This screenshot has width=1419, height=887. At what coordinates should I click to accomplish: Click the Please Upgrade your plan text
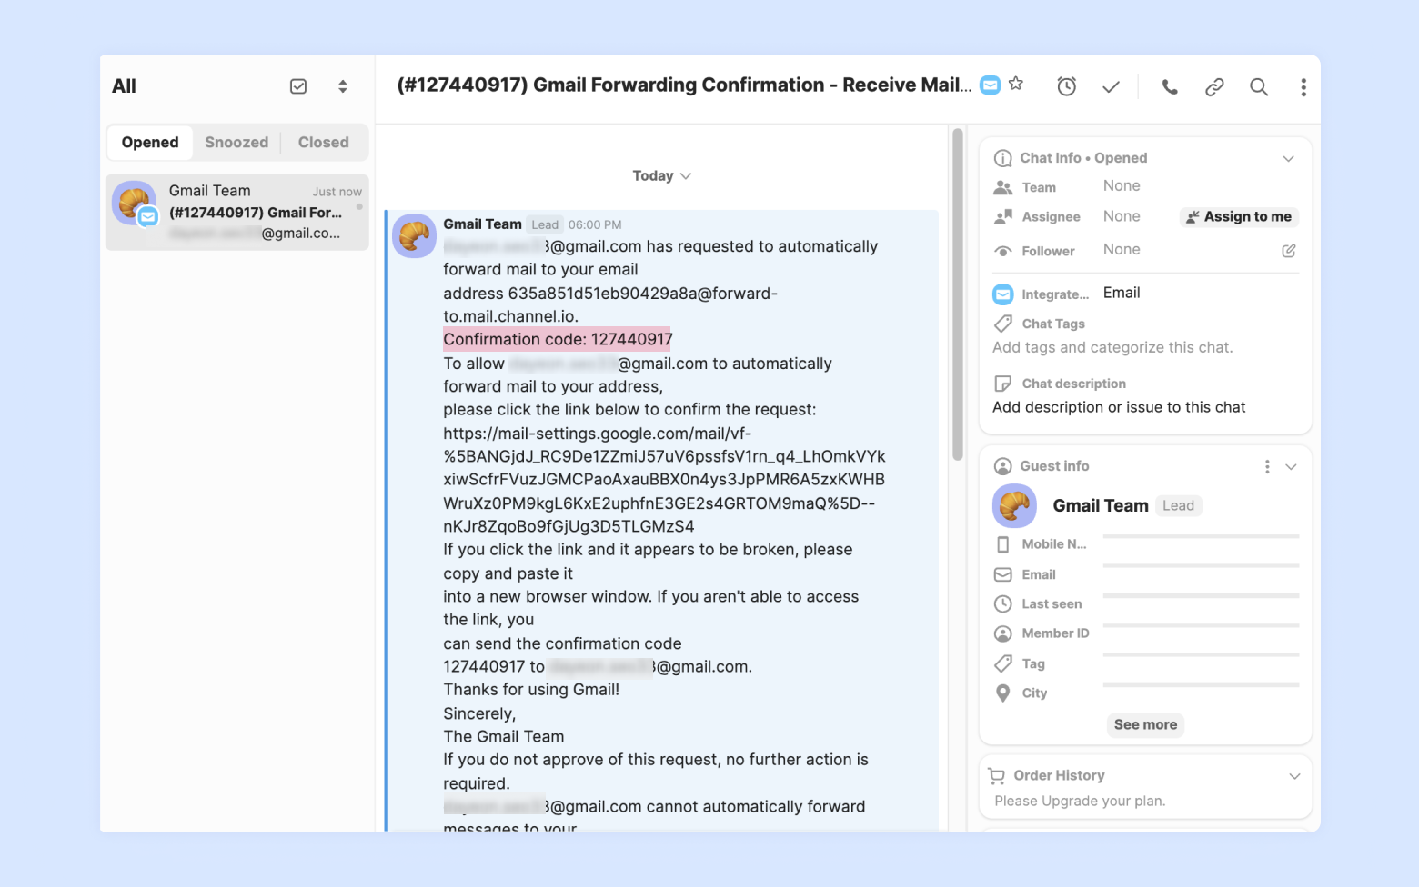pos(1080,801)
